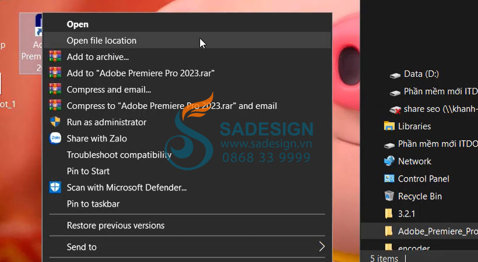Image resolution: width=478 pixels, height=262 pixels.
Task: Select the Adobe_Premiere_Pro folder in tree
Action: click(x=430, y=231)
